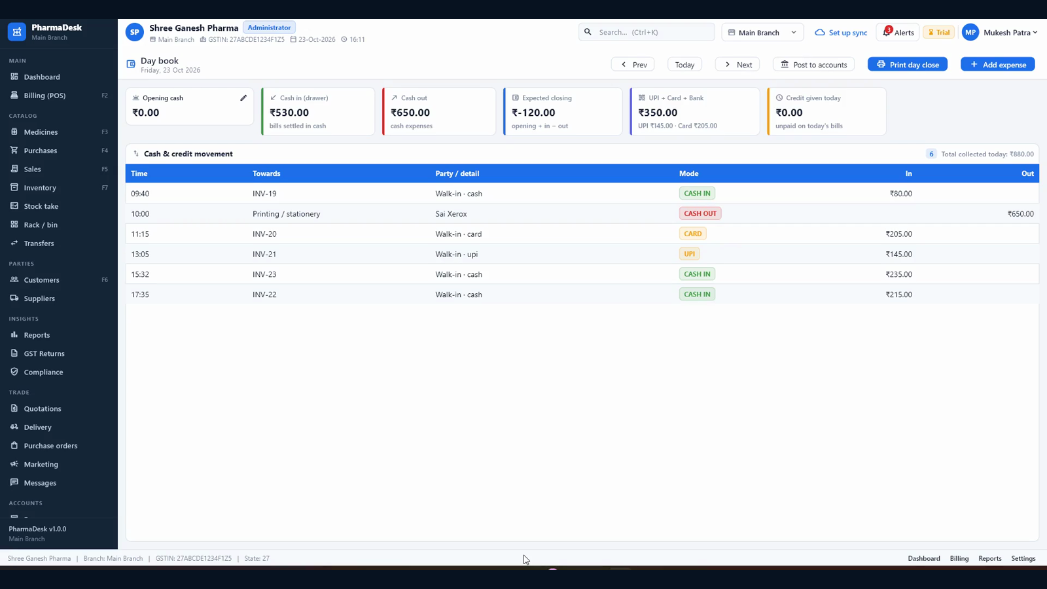The height and width of the screenshot is (589, 1047).
Task: Click the Marketing megaphone icon
Action: point(14,464)
